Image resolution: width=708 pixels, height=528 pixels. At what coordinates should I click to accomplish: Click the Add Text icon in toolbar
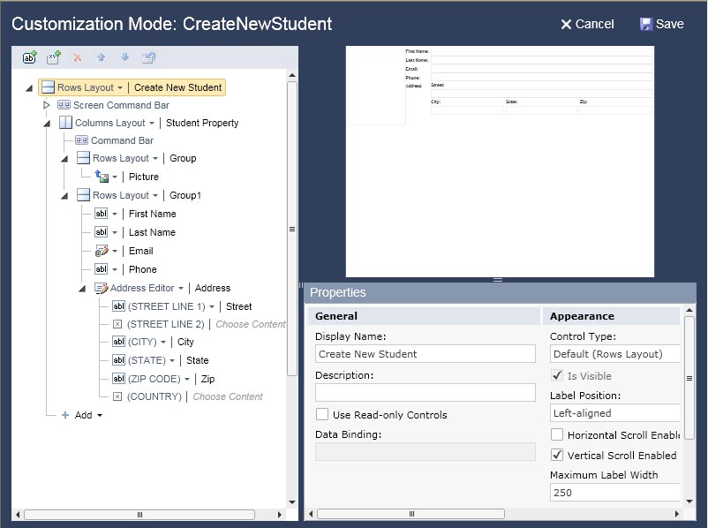[29, 57]
